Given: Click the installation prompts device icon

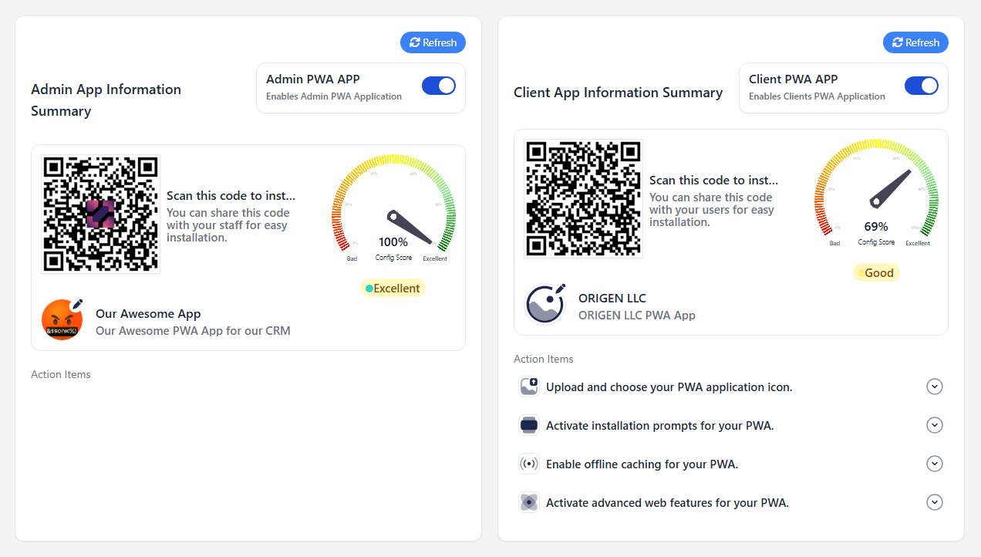Looking at the screenshot, I should coord(529,425).
